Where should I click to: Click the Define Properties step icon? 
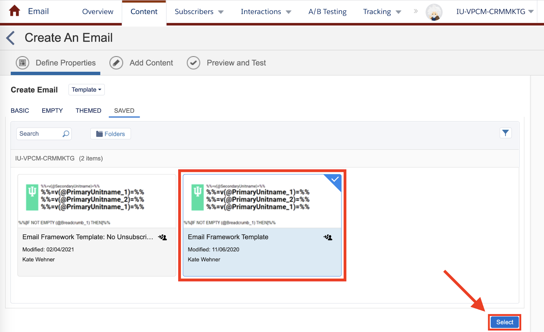click(23, 63)
